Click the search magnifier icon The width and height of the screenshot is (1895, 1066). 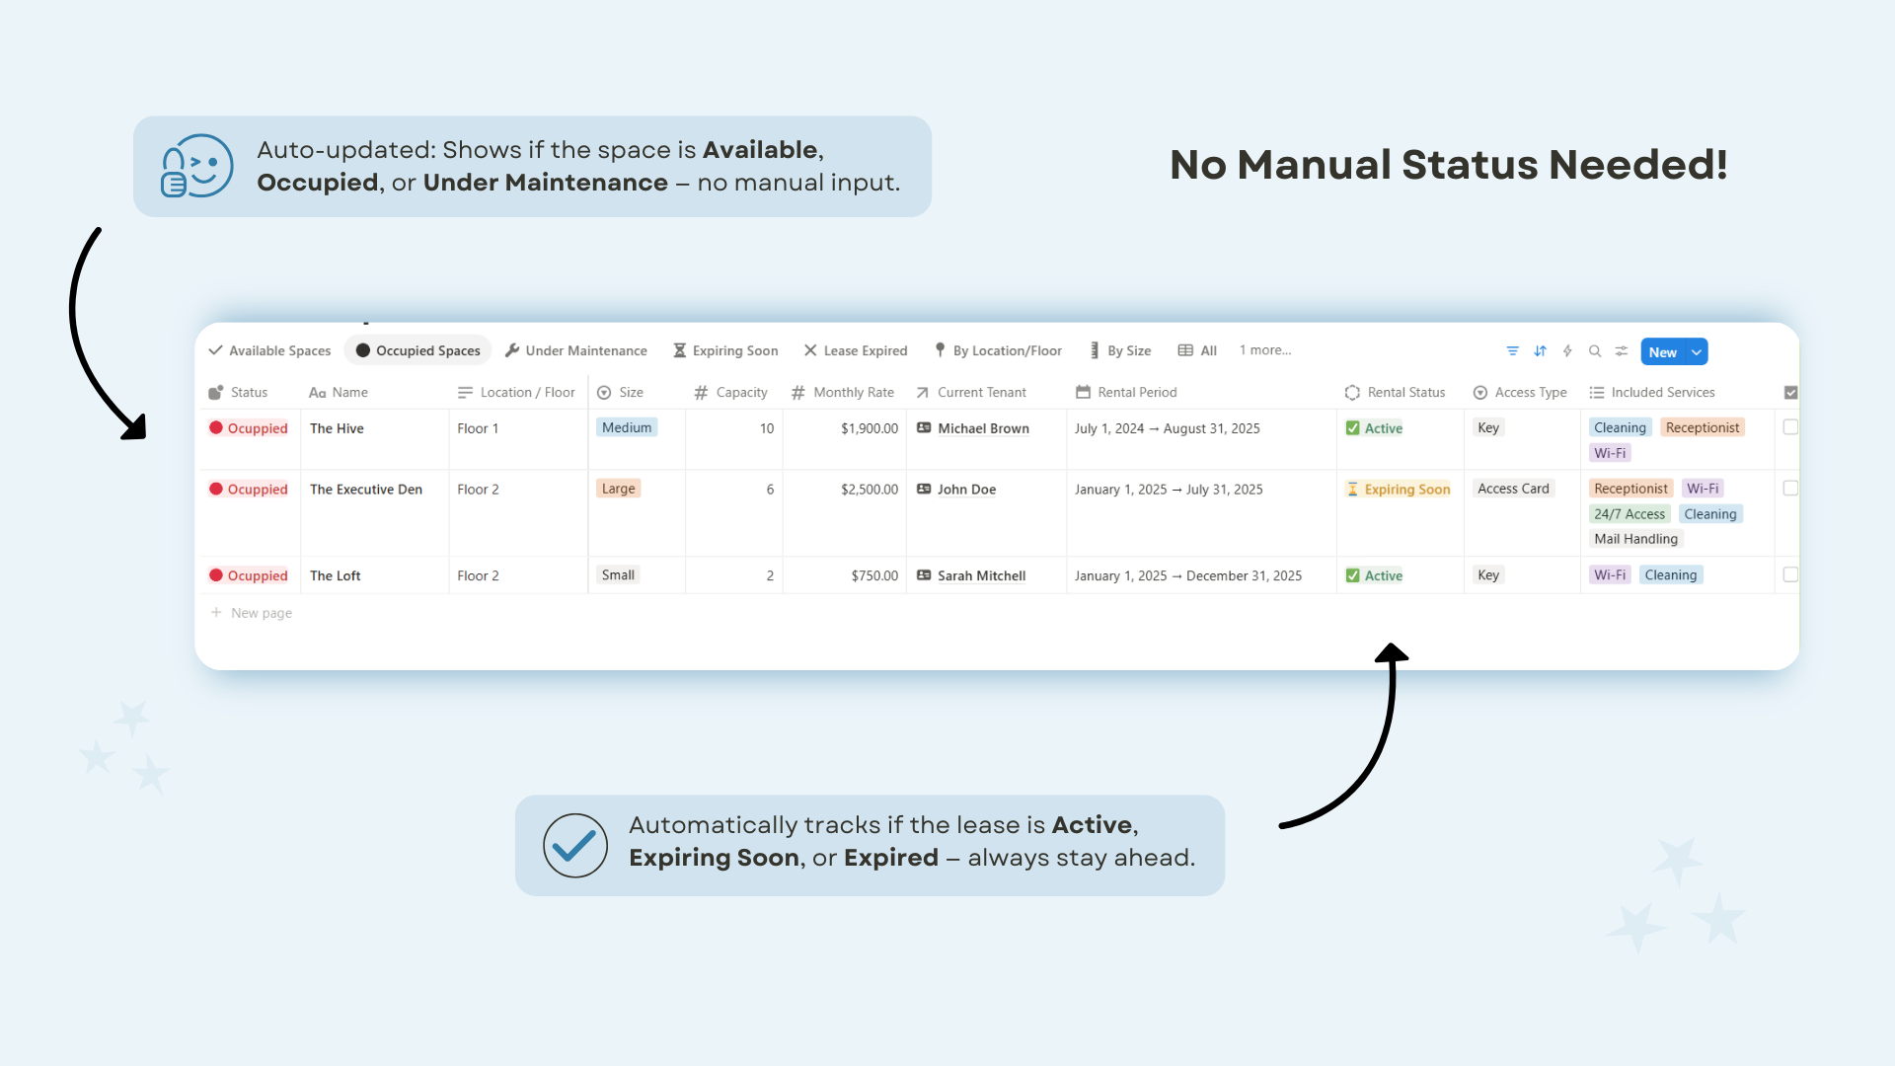[x=1594, y=351]
